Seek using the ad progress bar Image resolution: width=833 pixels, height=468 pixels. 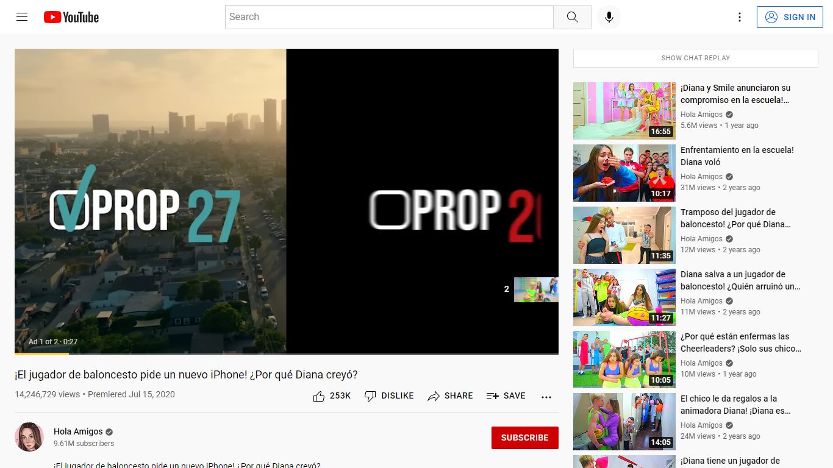click(x=287, y=353)
